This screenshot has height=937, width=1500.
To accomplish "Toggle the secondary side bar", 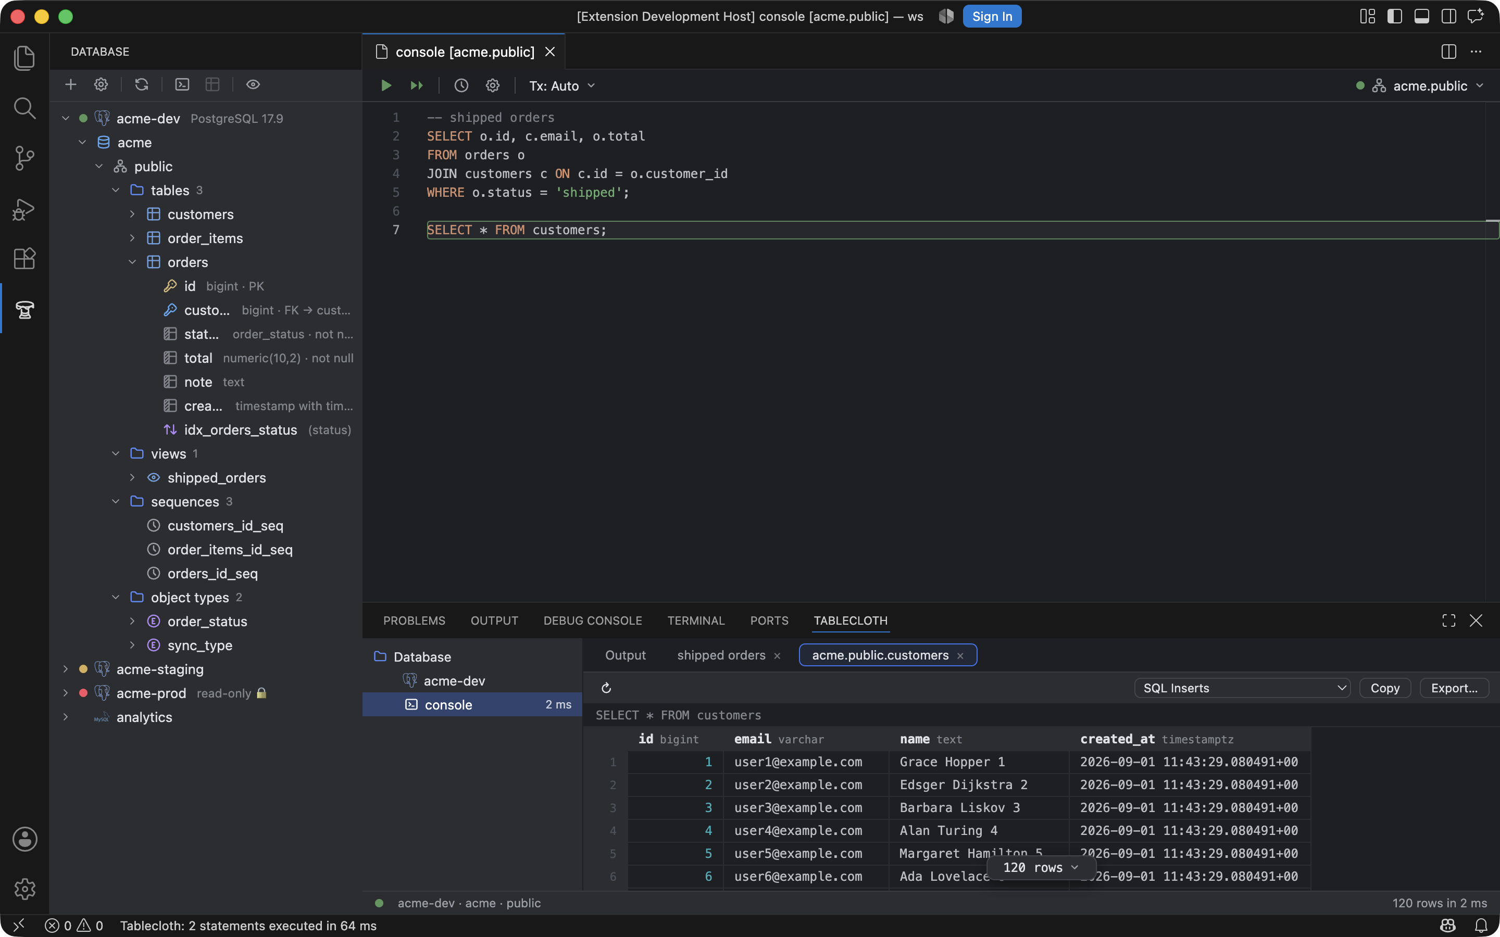I will [1448, 16].
